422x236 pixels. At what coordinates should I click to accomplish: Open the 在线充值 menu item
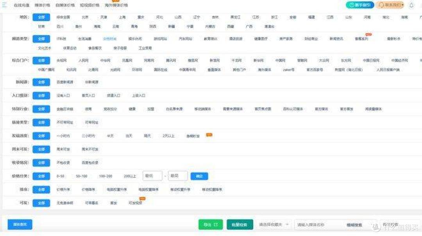coord(21,5)
